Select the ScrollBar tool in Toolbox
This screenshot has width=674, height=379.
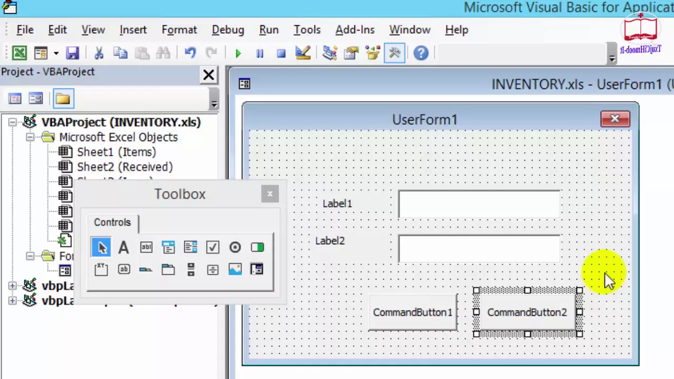(x=191, y=270)
